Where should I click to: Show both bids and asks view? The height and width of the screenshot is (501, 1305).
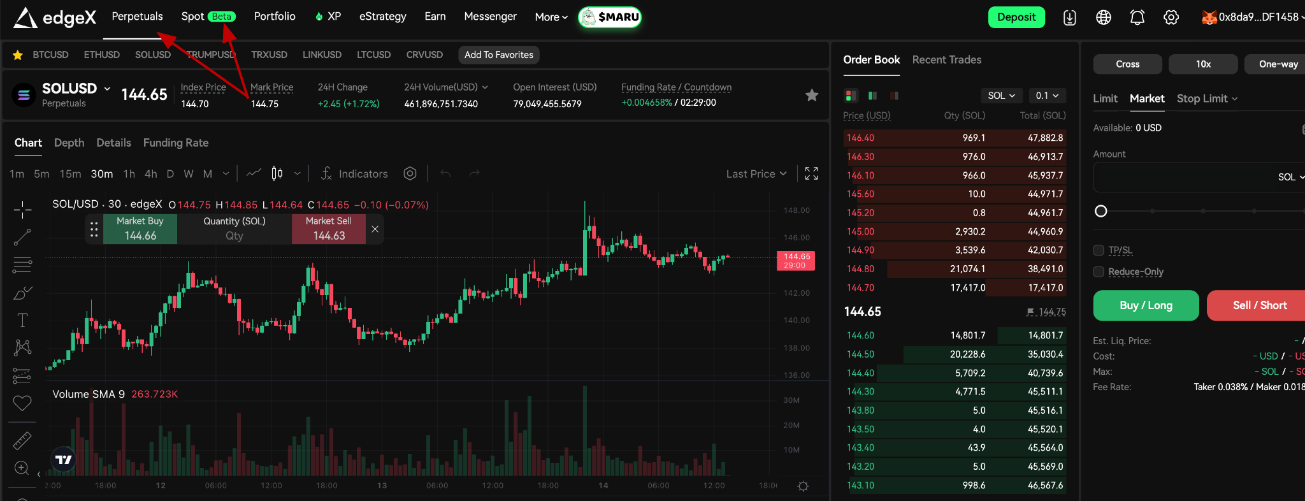851,96
